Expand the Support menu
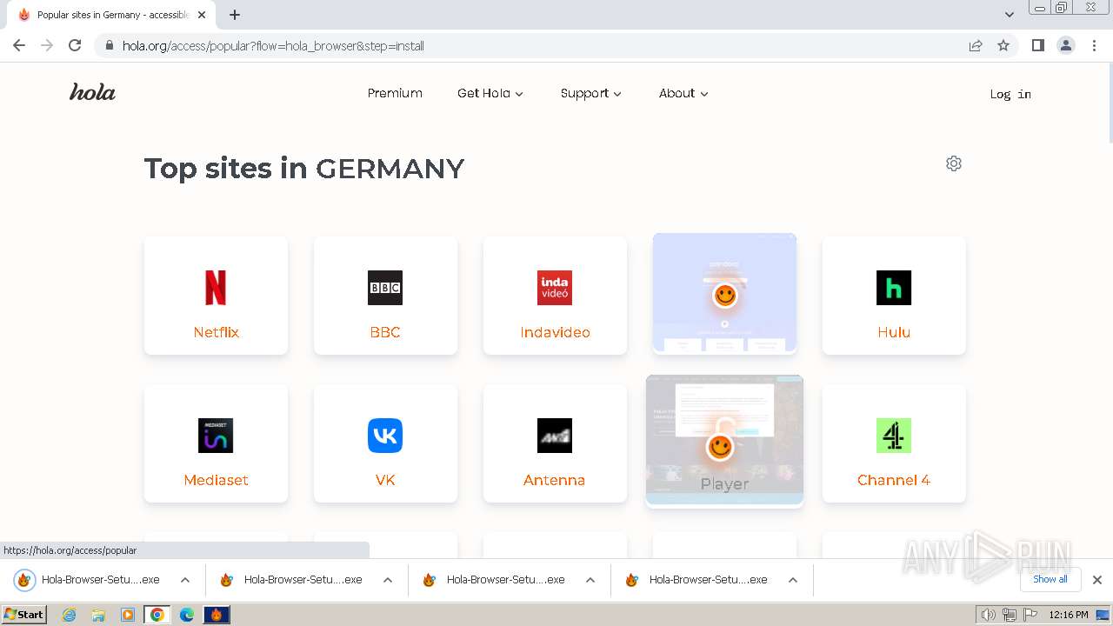The image size is (1113, 626). pyautogui.click(x=591, y=93)
